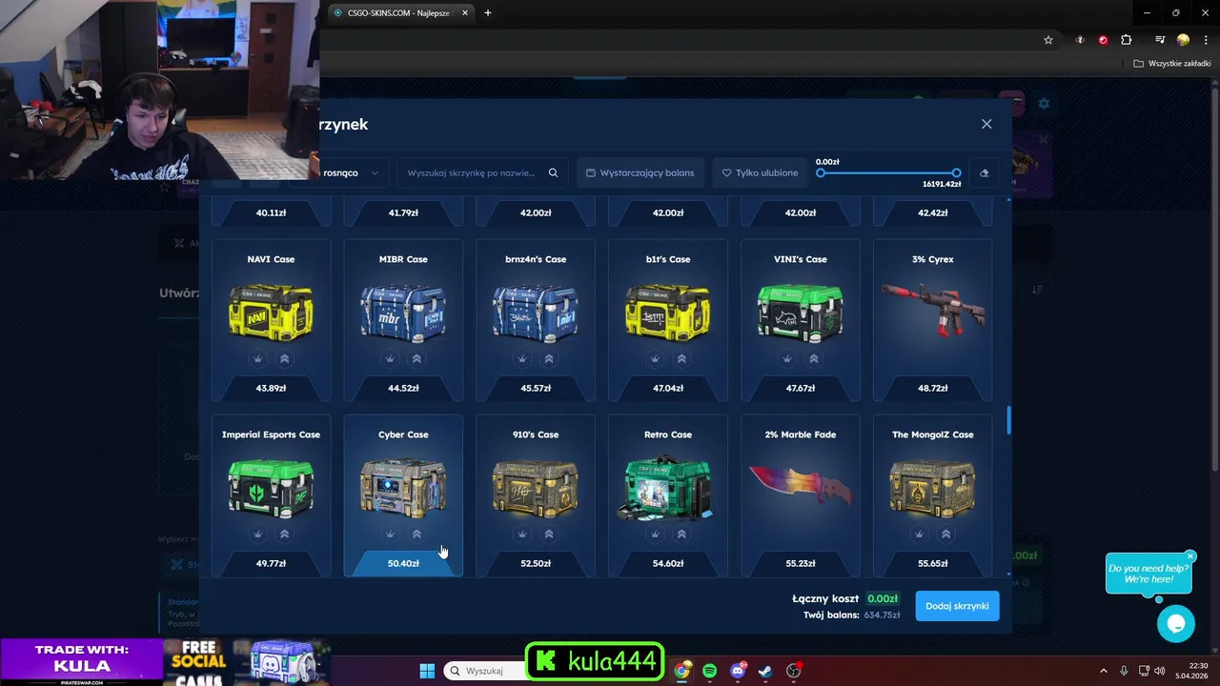Show hidden system tray icons
Image resolution: width=1220 pixels, height=686 pixels.
pyautogui.click(x=1104, y=671)
